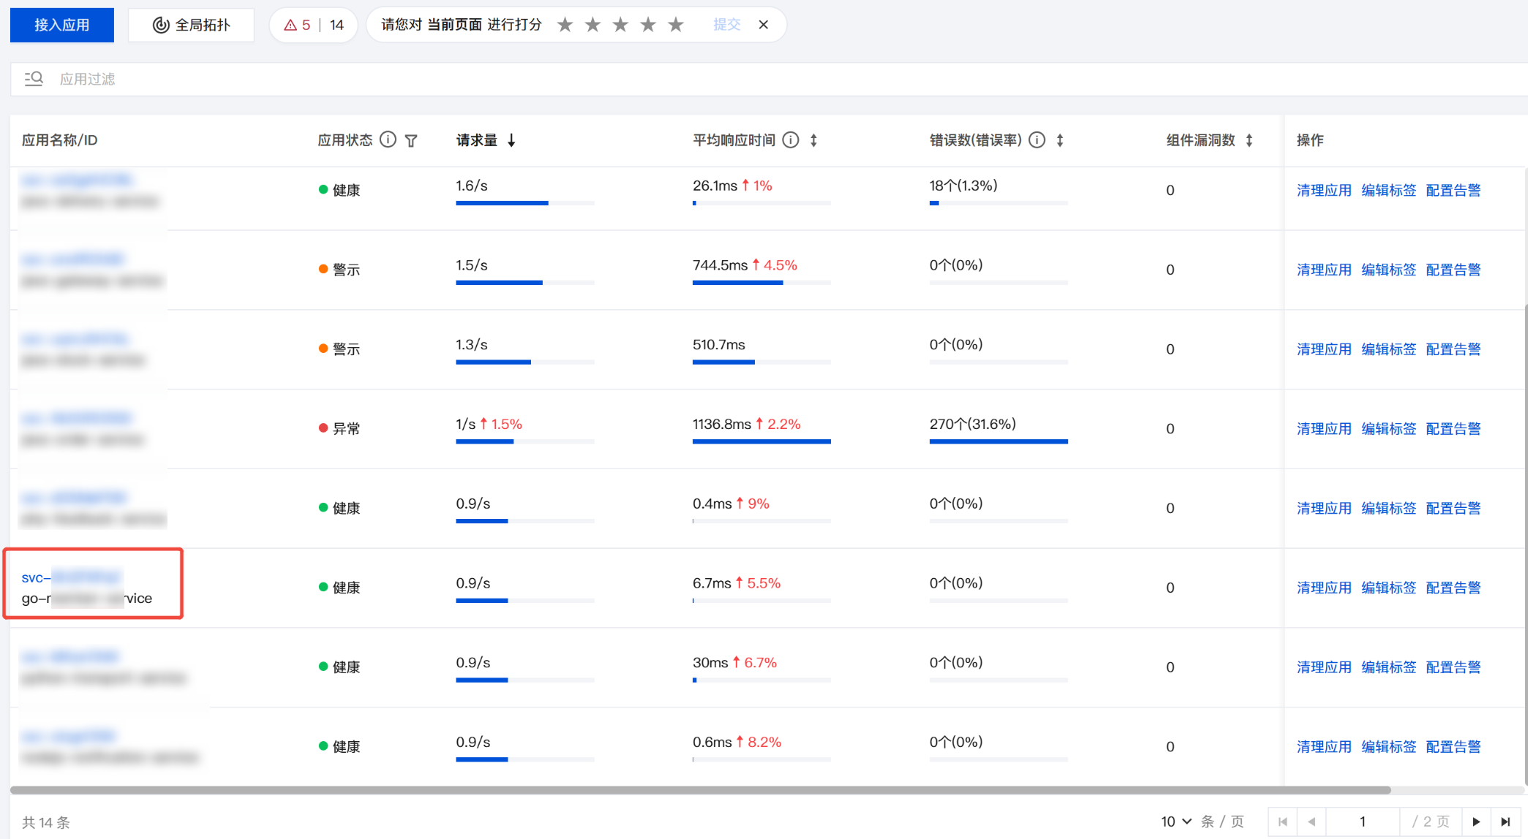Toggle sort on 错误数(错误率) column

(1060, 140)
